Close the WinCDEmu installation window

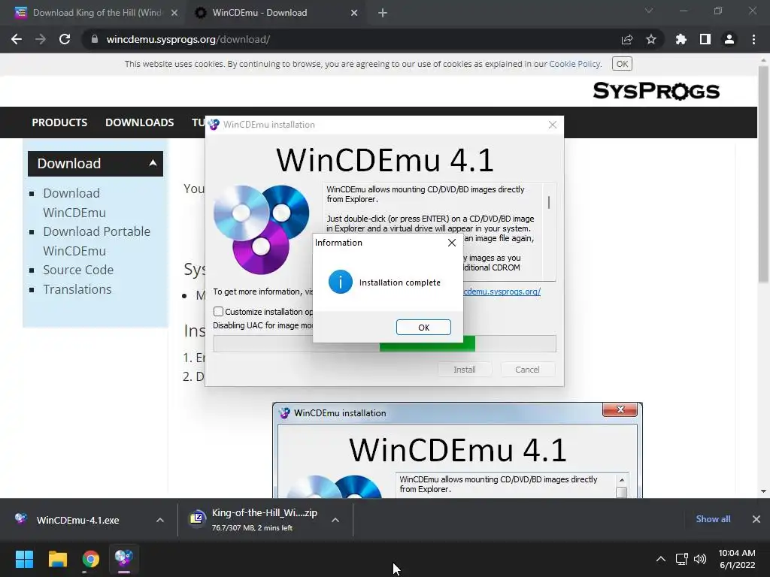pos(553,125)
